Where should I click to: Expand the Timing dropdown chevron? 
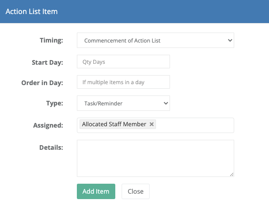[x=230, y=40]
